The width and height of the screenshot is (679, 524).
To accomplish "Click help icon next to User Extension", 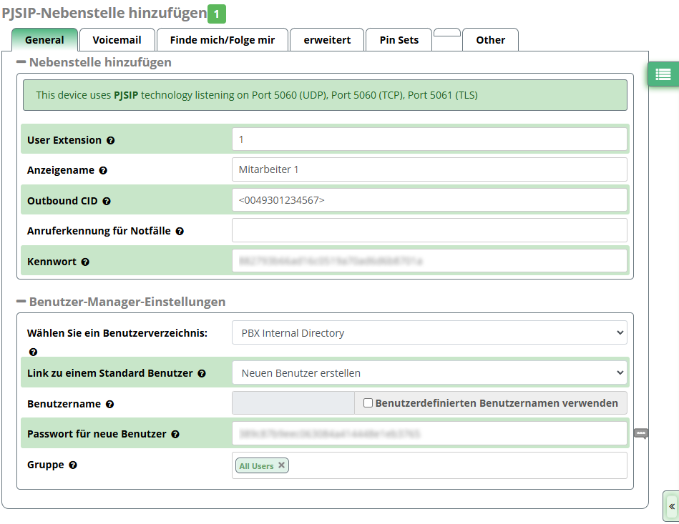I will click(111, 141).
